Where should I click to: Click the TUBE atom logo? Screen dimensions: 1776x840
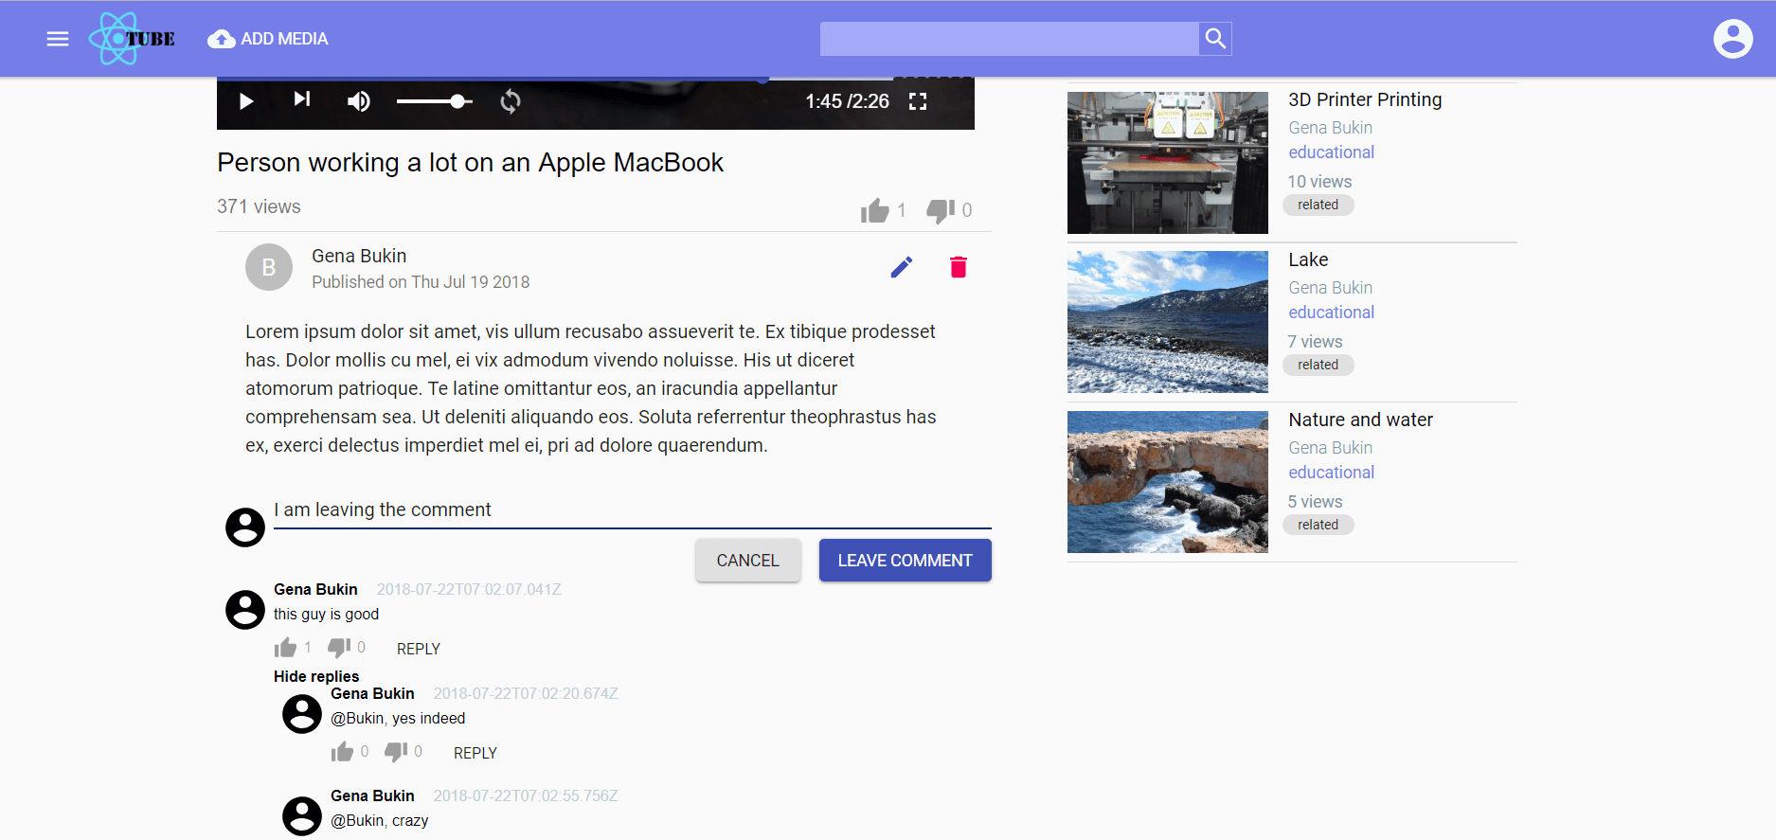point(132,39)
